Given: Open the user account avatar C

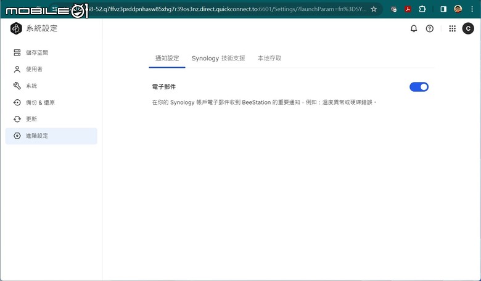Looking at the screenshot, I should [468, 28].
